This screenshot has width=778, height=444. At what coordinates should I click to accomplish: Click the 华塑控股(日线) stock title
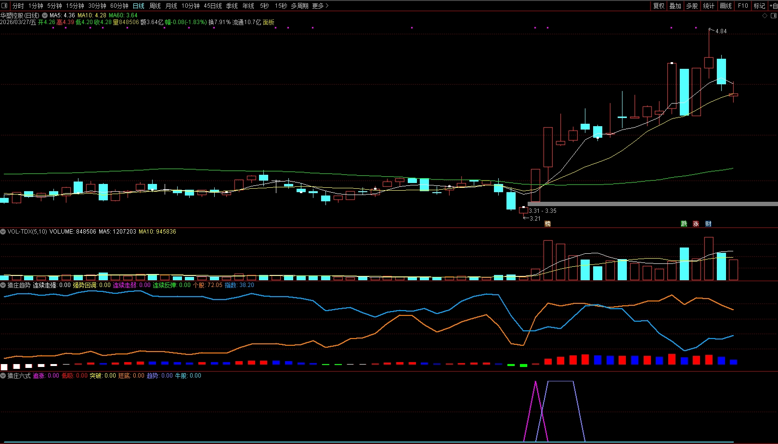click(x=20, y=15)
